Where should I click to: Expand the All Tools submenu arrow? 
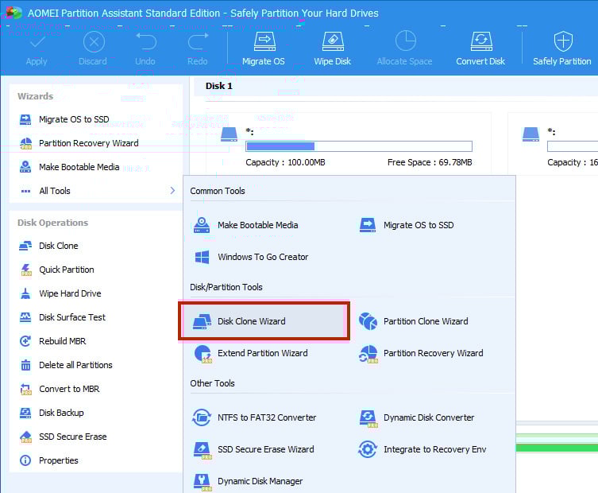(172, 191)
